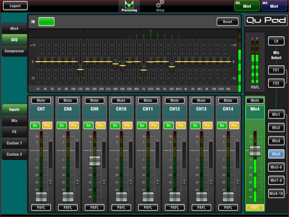Mute channel CH12
289x217 pixels.
point(175,100)
